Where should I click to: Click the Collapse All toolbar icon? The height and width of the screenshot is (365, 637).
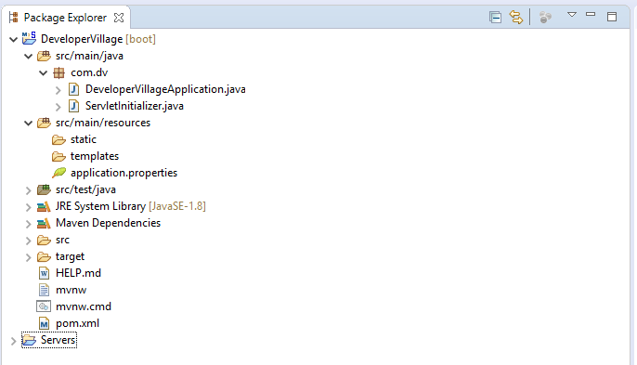[495, 17]
